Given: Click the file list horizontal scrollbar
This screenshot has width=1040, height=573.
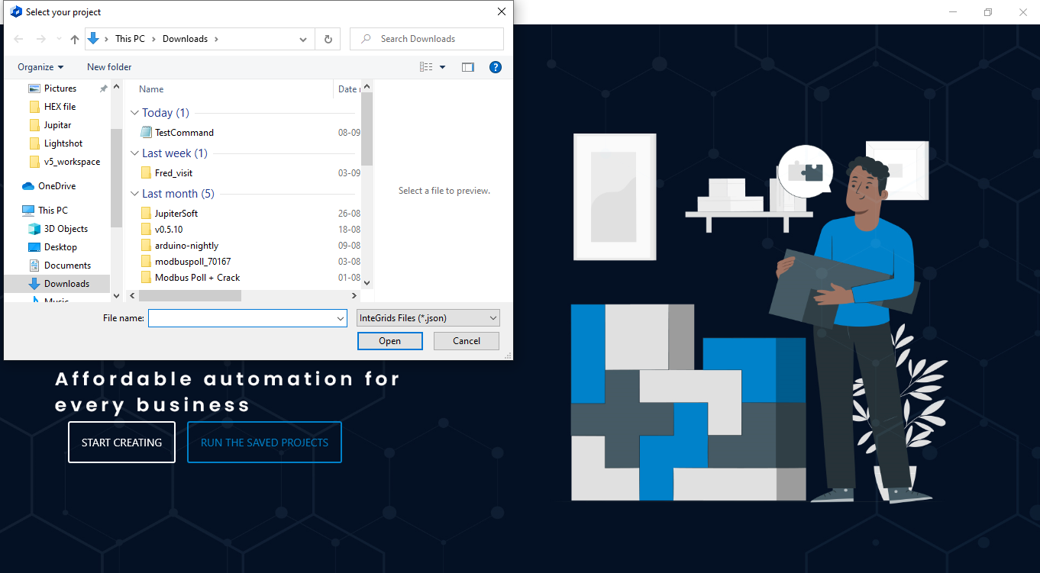Looking at the screenshot, I should click(x=189, y=295).
